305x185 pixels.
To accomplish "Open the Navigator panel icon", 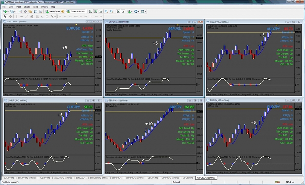I will pyautogui.click(x=30, y=12).
